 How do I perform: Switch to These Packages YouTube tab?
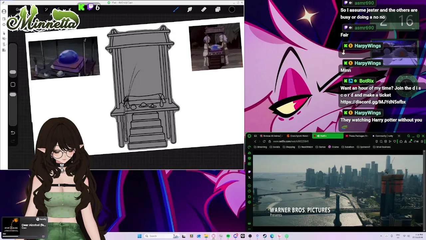(357, 136)
